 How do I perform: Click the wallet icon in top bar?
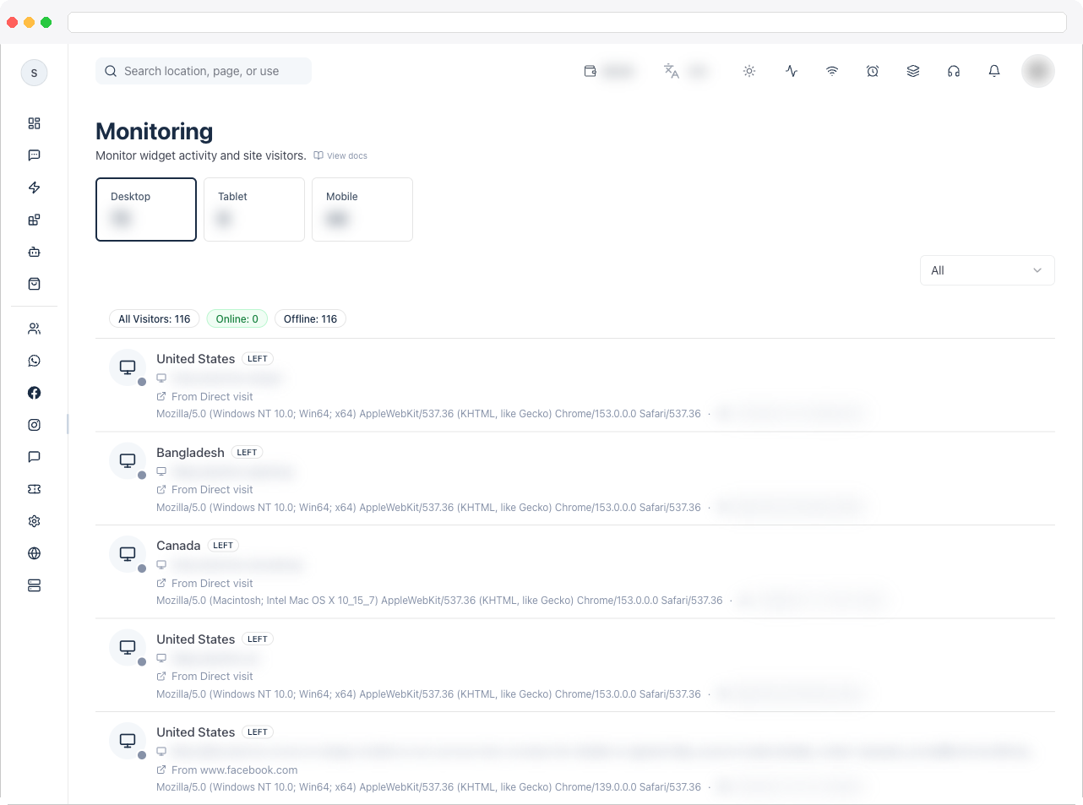tap(590, 71)
